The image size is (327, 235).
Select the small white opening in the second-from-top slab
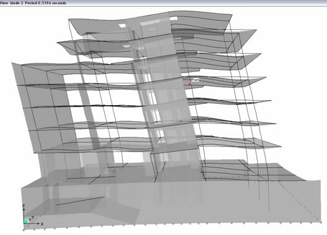[x=126, y=46]
